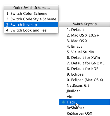Choose Switch Code Style Scheme
Viewport: 110px width, 116px height.
(x=31, y=19)
